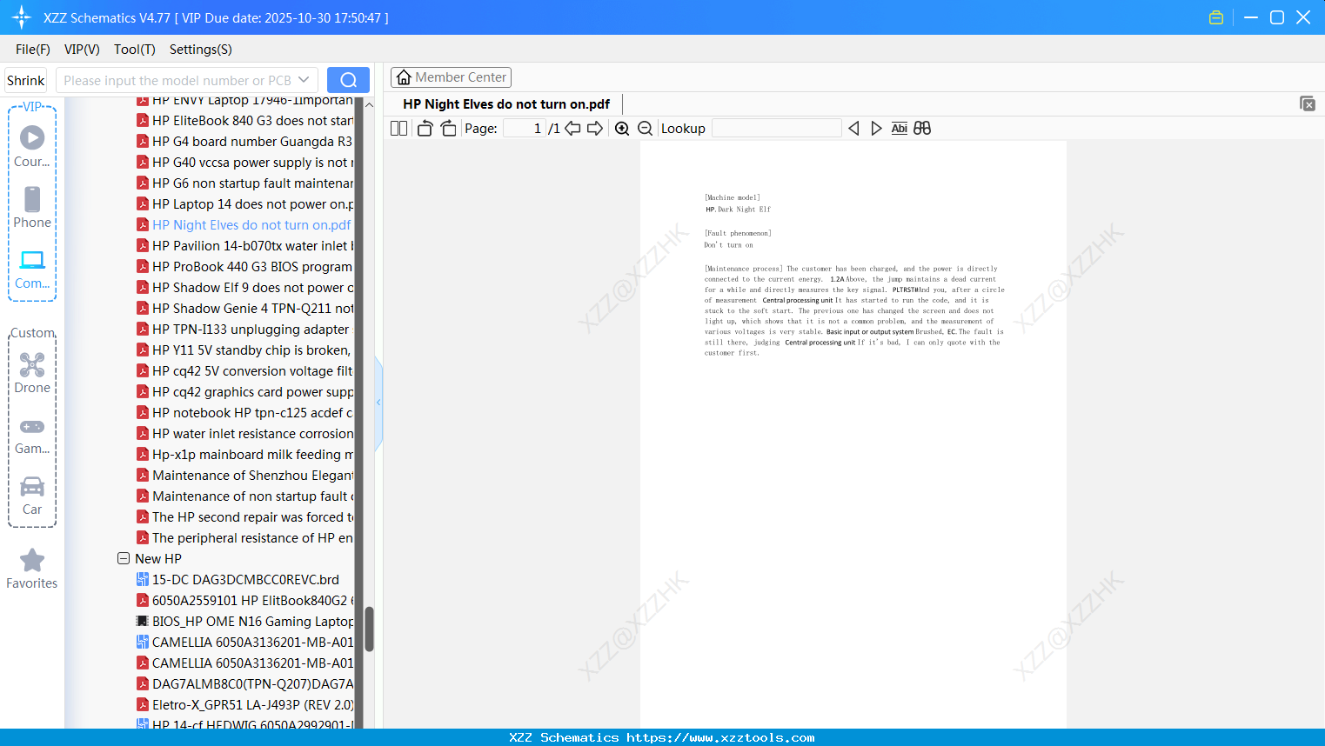
Task: Open Hp-x1p mainboard milk feeding file
Action: tap(245, 455)
